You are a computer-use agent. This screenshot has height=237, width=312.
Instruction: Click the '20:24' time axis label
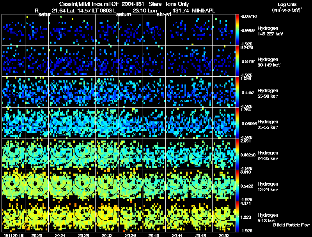(x=60, y=235)
